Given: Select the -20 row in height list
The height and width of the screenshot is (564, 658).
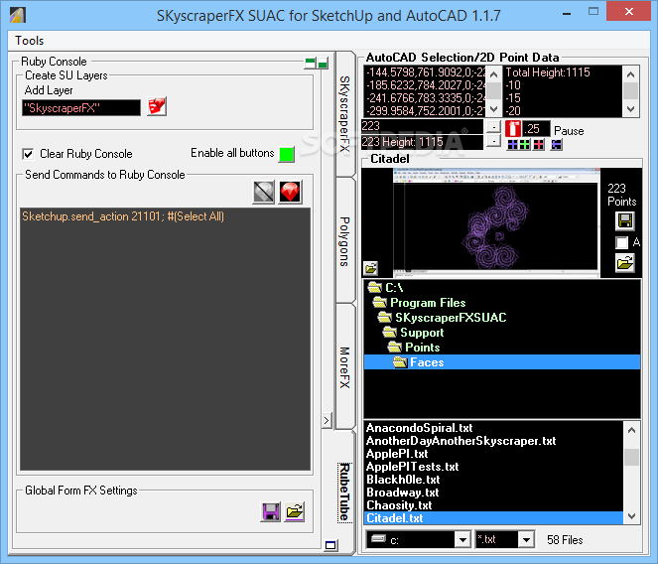Looking at the screenshot, I should click(x=563, y=111).
